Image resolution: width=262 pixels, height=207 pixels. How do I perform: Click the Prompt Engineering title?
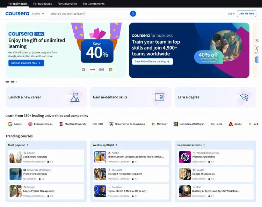pyautogui.click(x=203, y=157)
